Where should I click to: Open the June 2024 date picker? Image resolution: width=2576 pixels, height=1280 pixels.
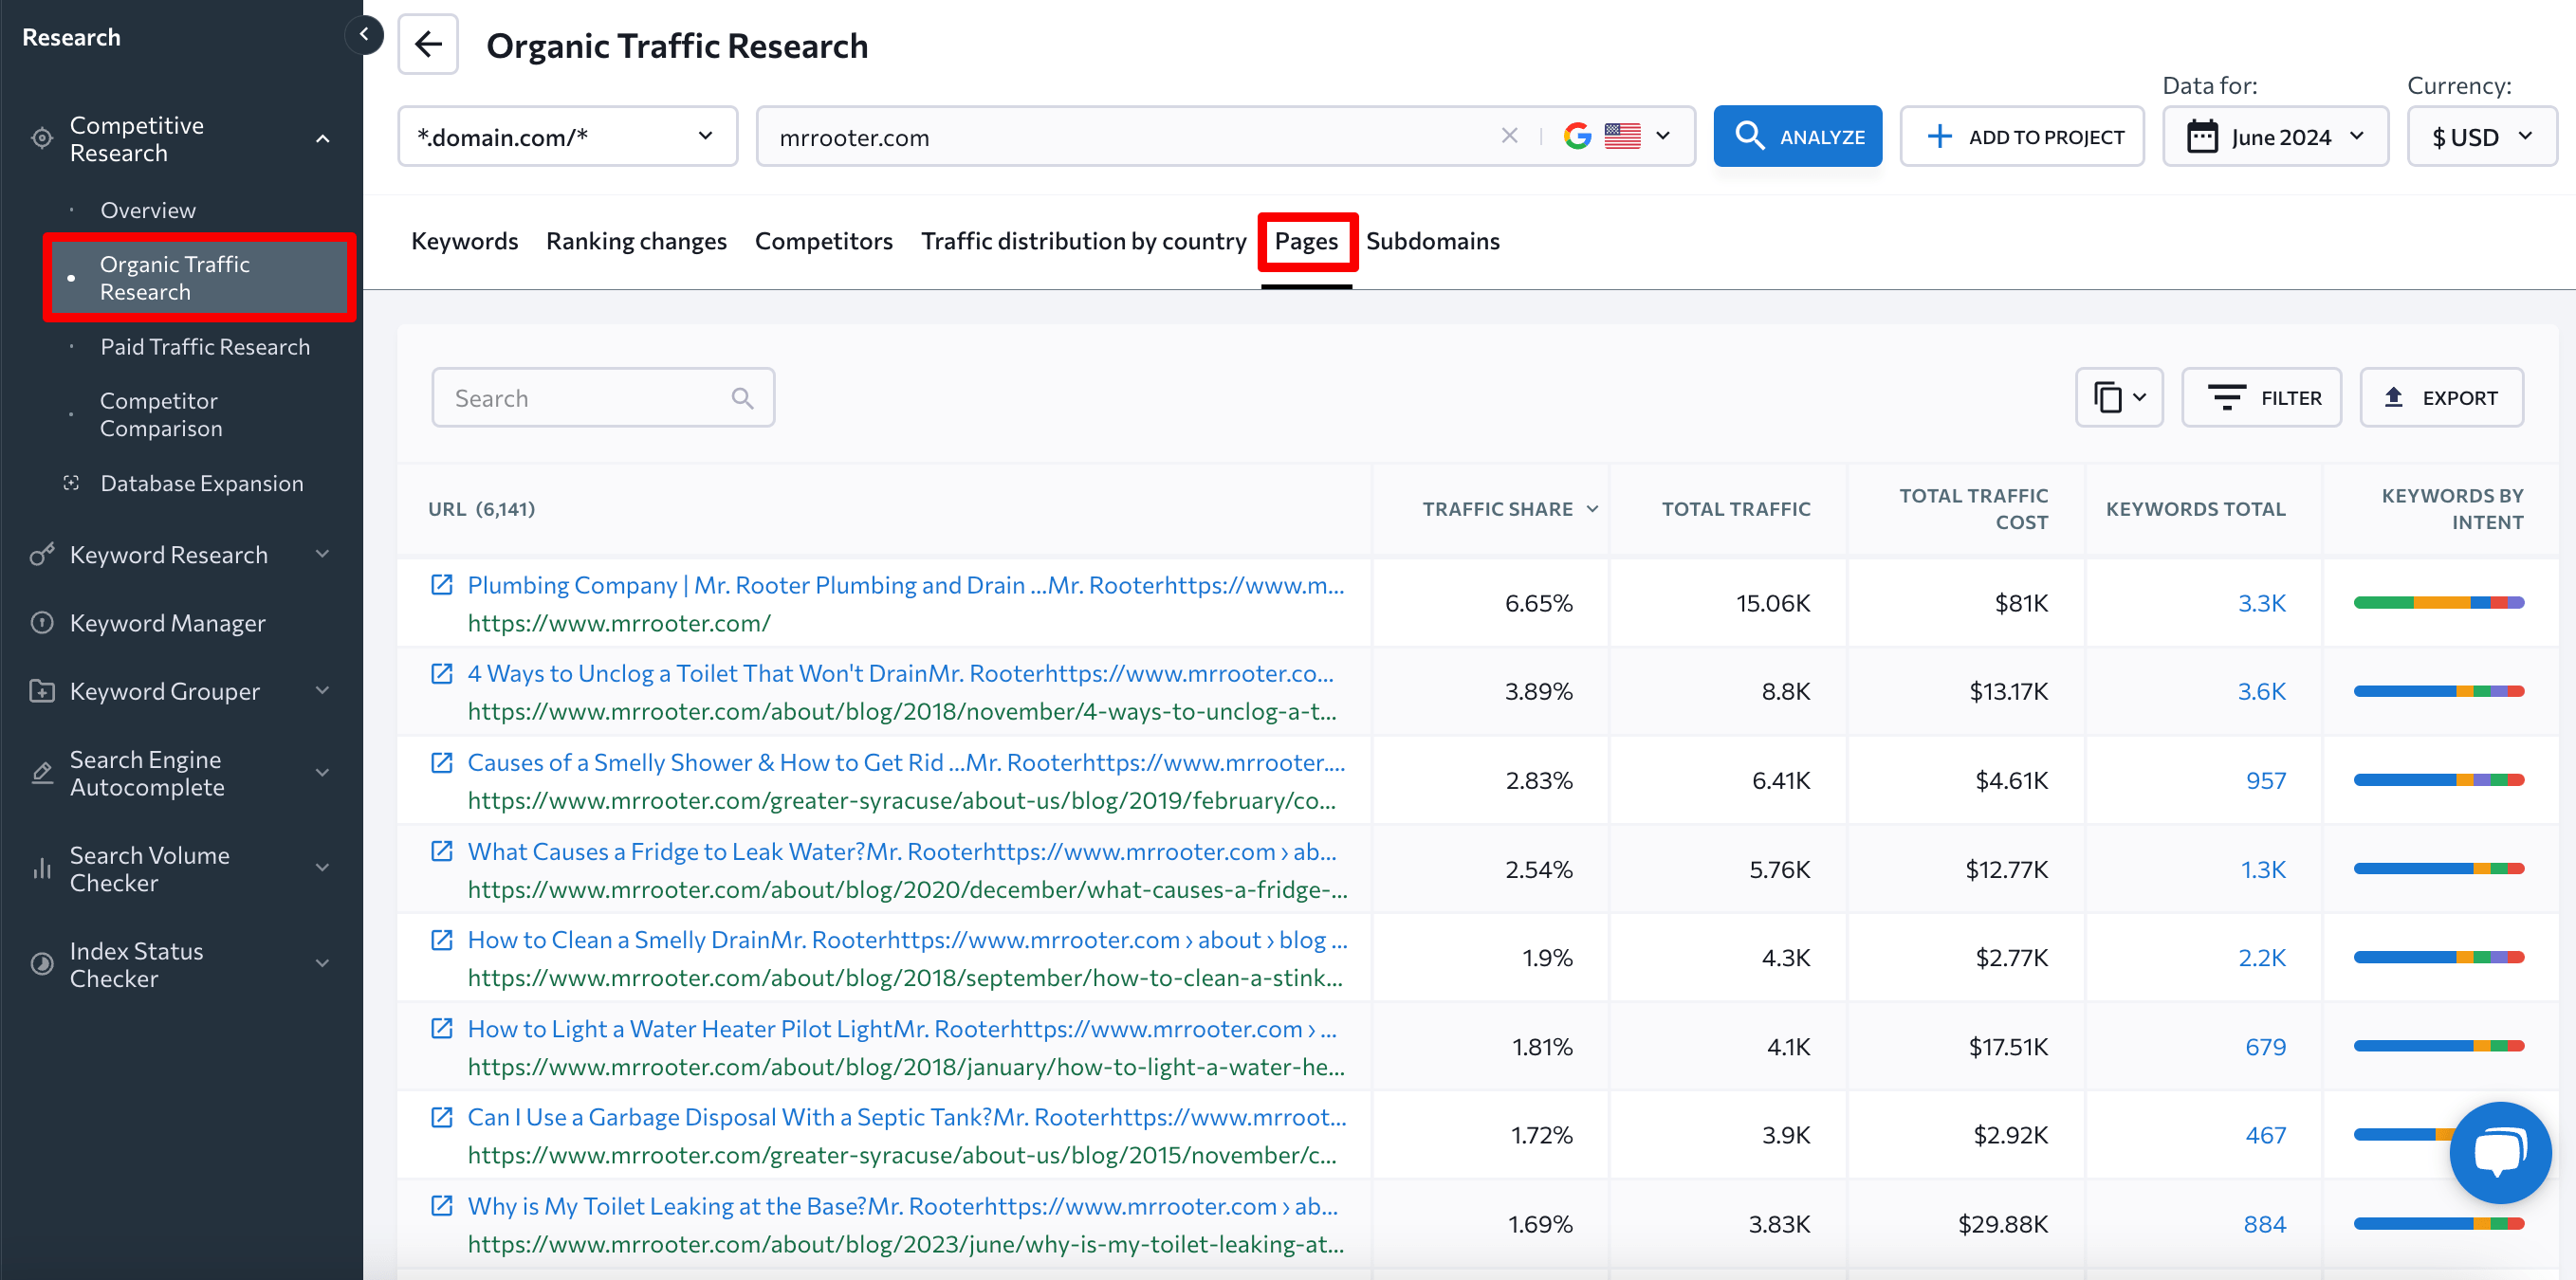click(2275, 136)
